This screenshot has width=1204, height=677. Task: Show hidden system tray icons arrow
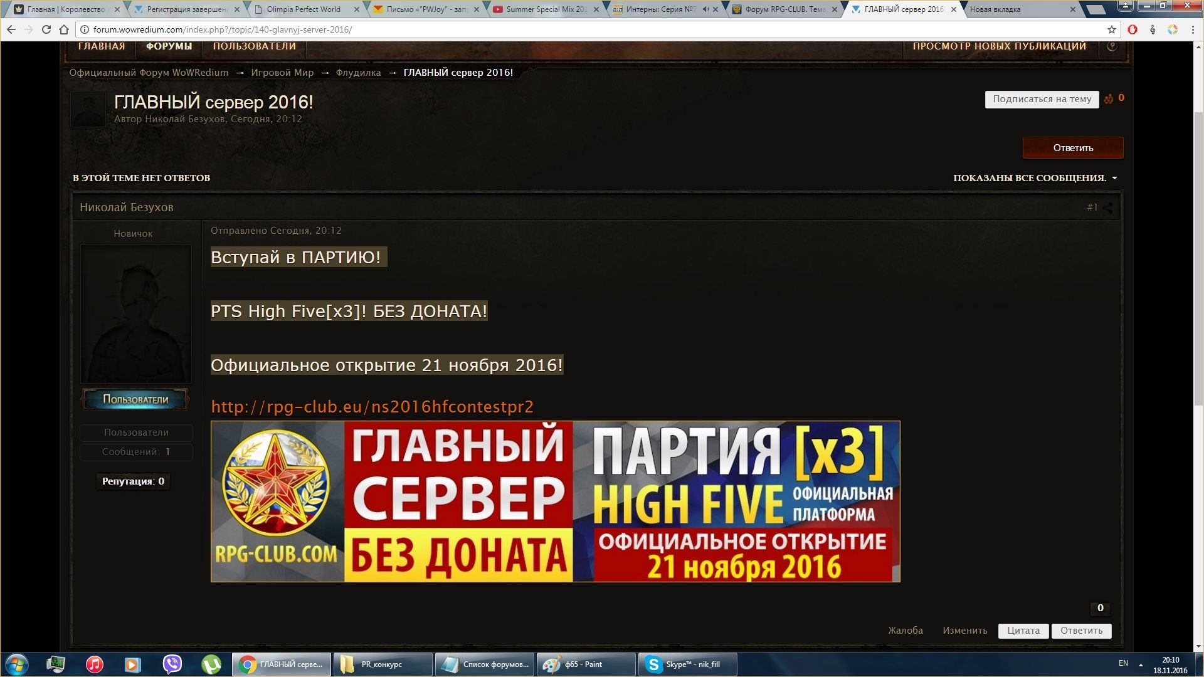[1141, 664]
